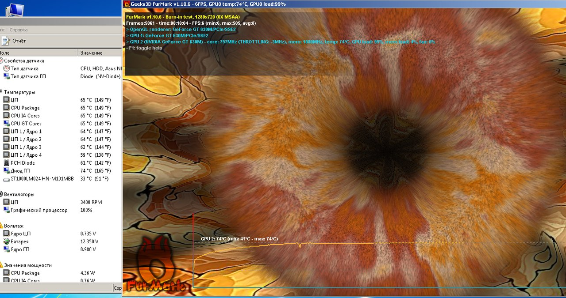Screen dimensions: 566x298
Task: Click the Графический процессор fan monitor icon
Action: [x=6, y=210]
